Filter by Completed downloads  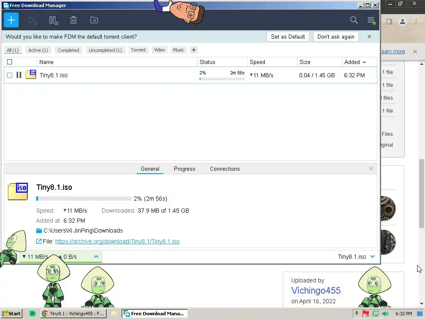tap(68, 50)
